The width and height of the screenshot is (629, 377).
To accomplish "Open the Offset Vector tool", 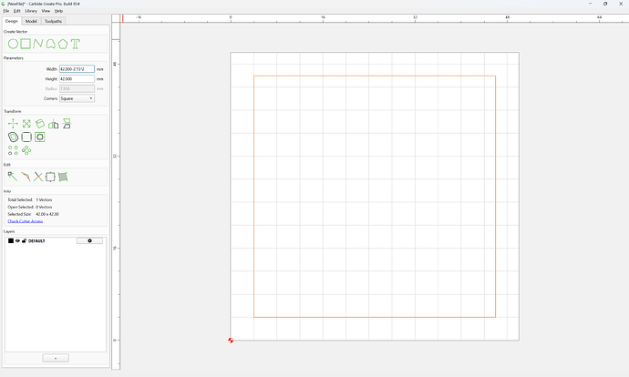I will pyautogui.click(x=13, y=137).
